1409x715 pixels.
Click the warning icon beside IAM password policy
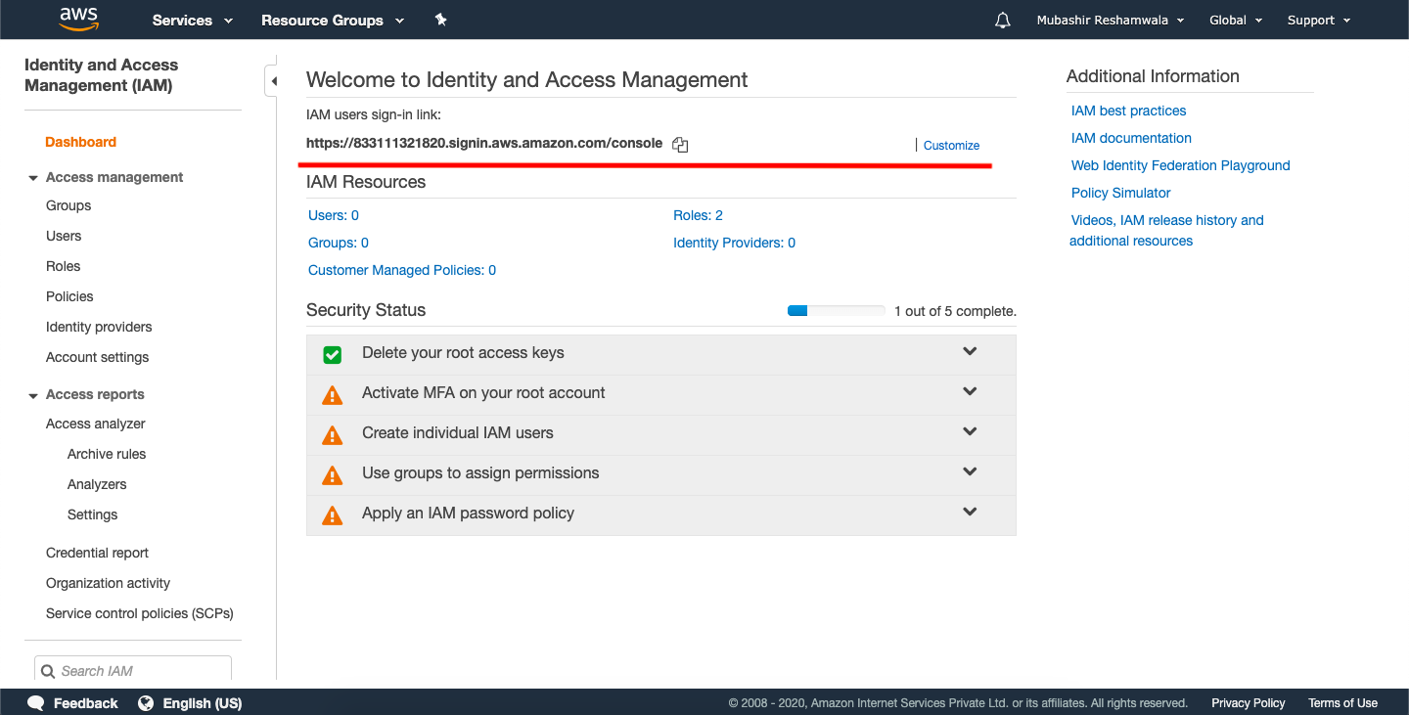(x=333, y=515)
